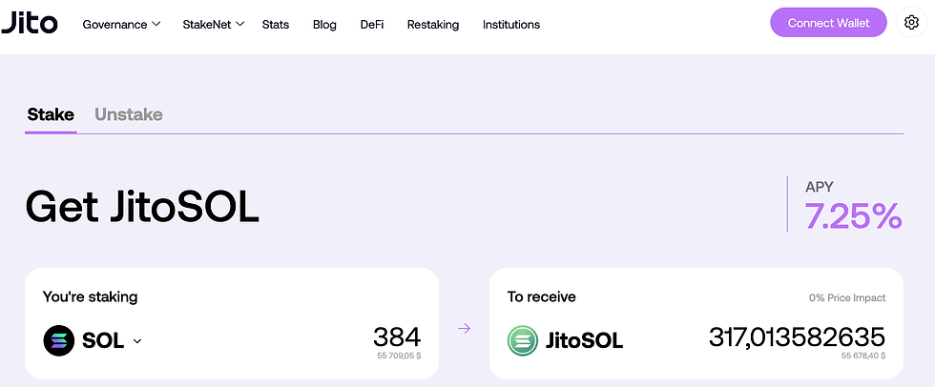Open the settings gear icon

coord(910,23)
